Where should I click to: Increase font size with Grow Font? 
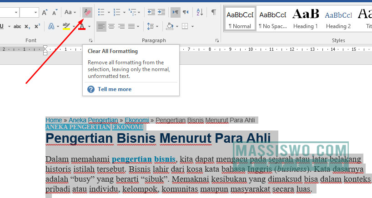45,12
